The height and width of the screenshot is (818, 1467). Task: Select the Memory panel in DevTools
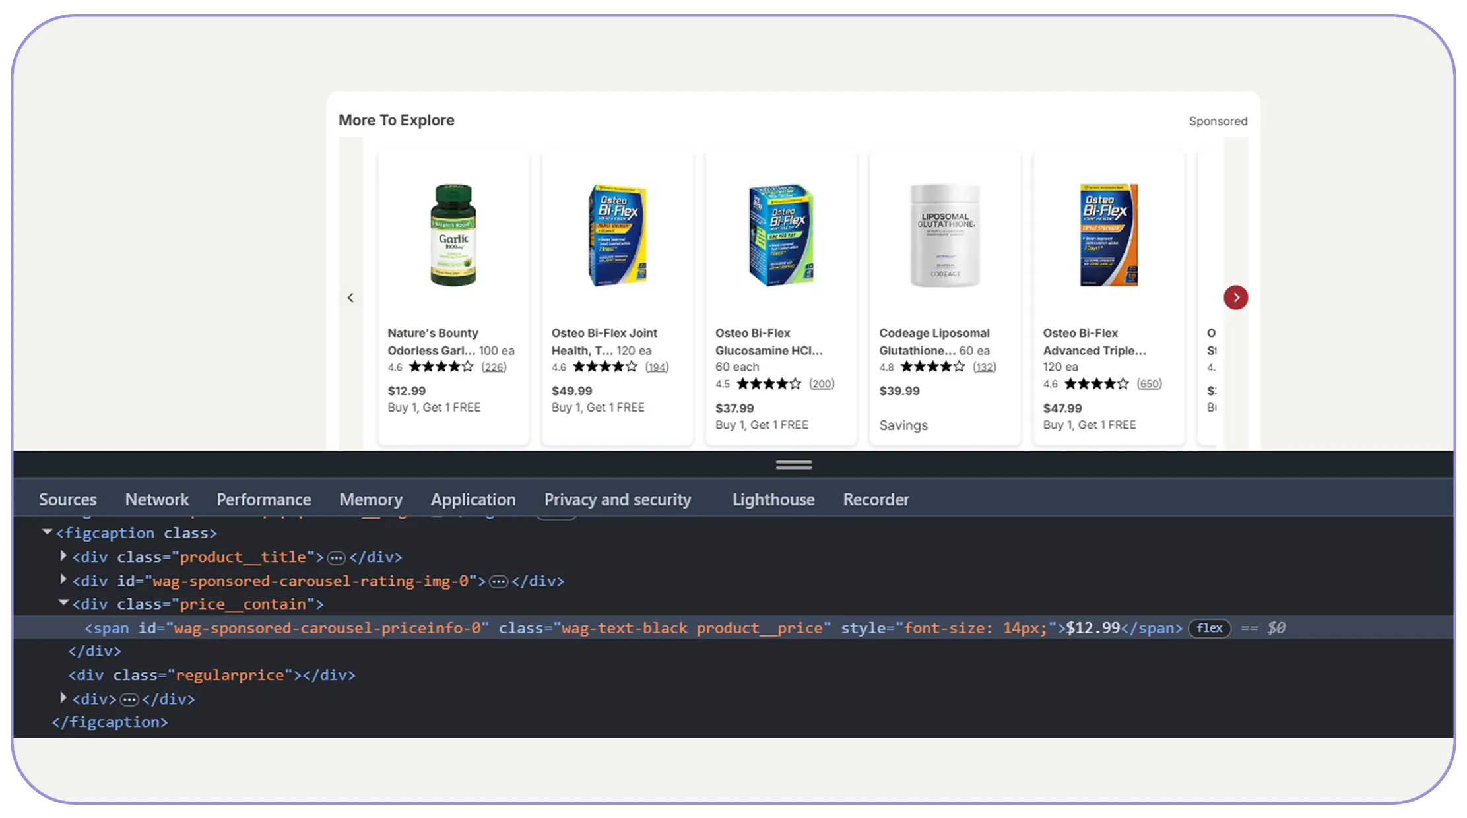(370, 499)
